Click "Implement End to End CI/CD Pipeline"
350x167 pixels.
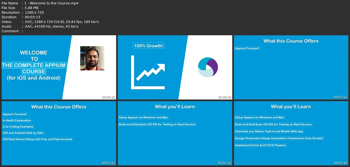(x=261, y=145)
